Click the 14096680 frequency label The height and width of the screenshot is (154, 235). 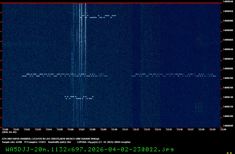(228, 126)
